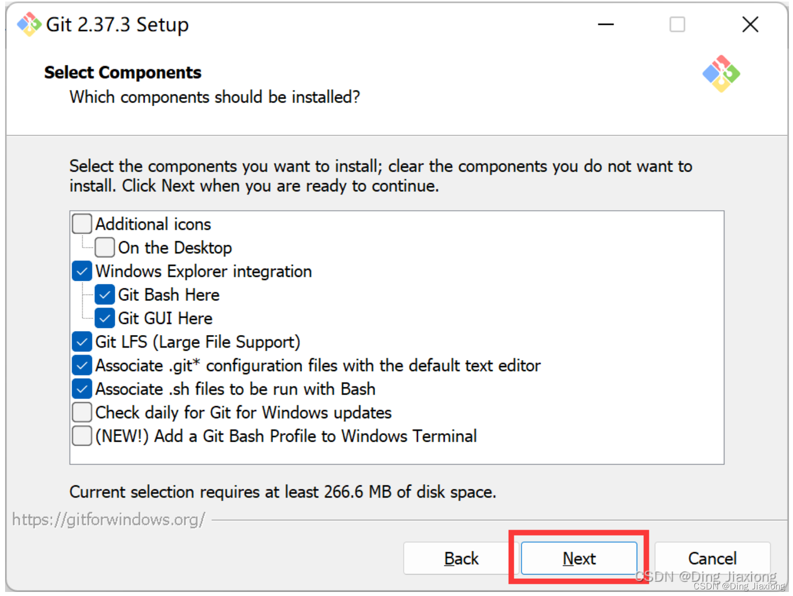This screenshot has height=596, width=793.
Task: Minimize the Git Setup window
Action: [x=606, y=24]
